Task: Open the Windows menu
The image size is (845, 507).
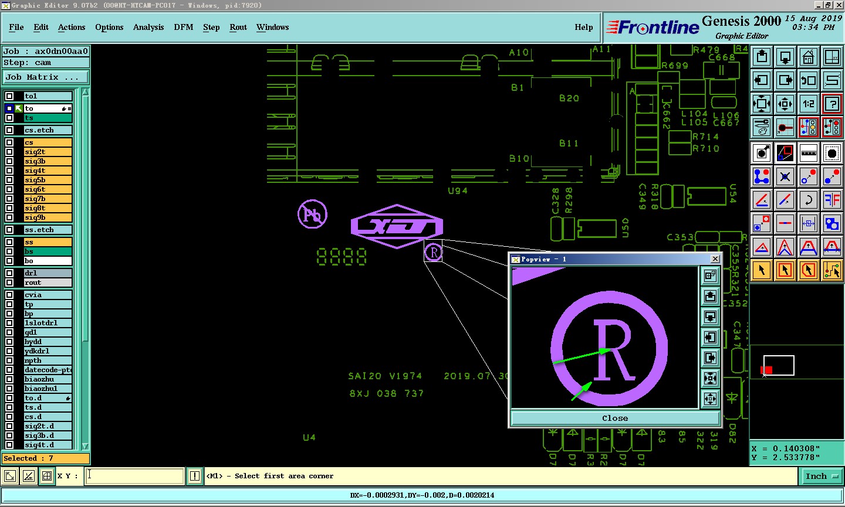Action: click(x=272, y=27)
